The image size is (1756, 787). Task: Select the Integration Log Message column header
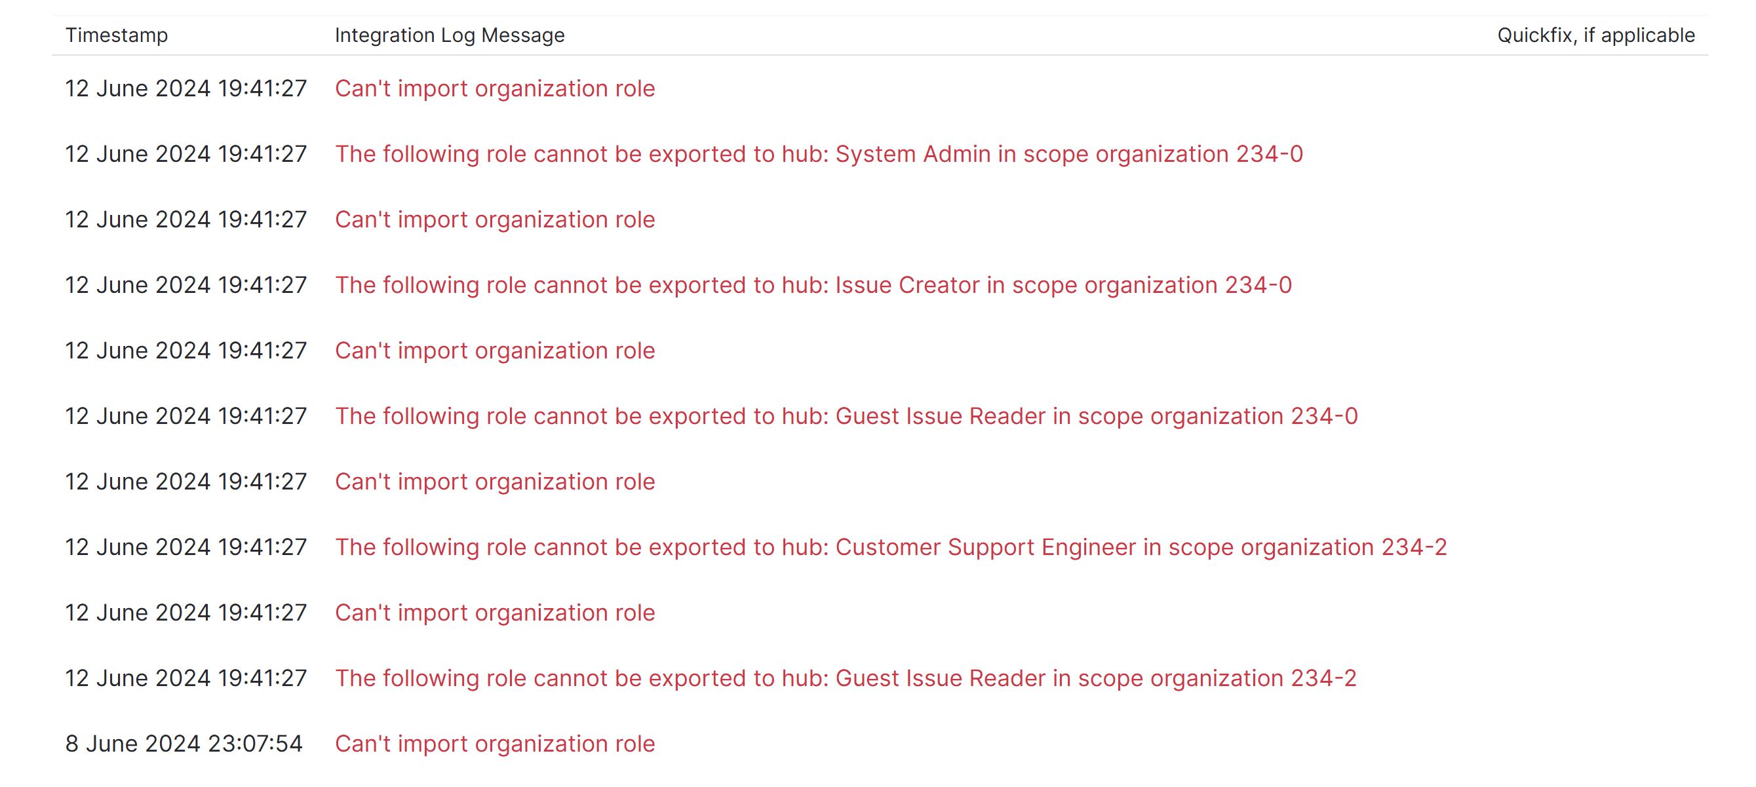click(449, 35)
